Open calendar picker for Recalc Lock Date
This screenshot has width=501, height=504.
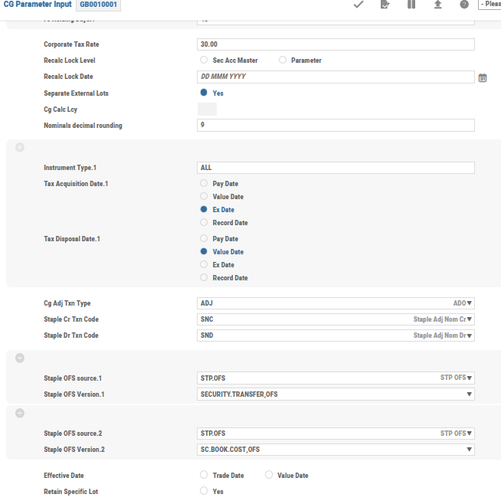coord(483,77)
